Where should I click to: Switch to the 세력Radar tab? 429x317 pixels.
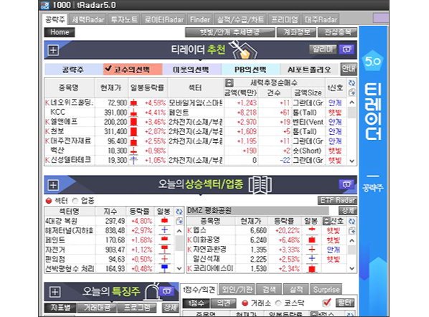click(x=88, y=19)
